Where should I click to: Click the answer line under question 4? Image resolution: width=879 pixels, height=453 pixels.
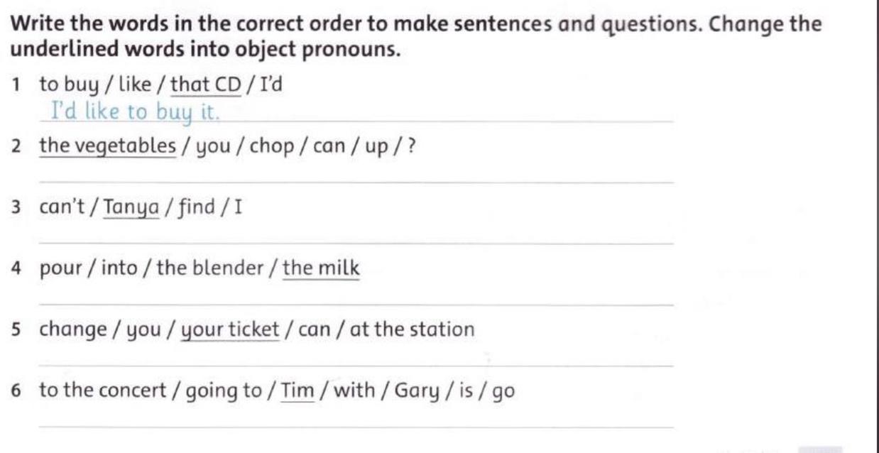point(356,304)
